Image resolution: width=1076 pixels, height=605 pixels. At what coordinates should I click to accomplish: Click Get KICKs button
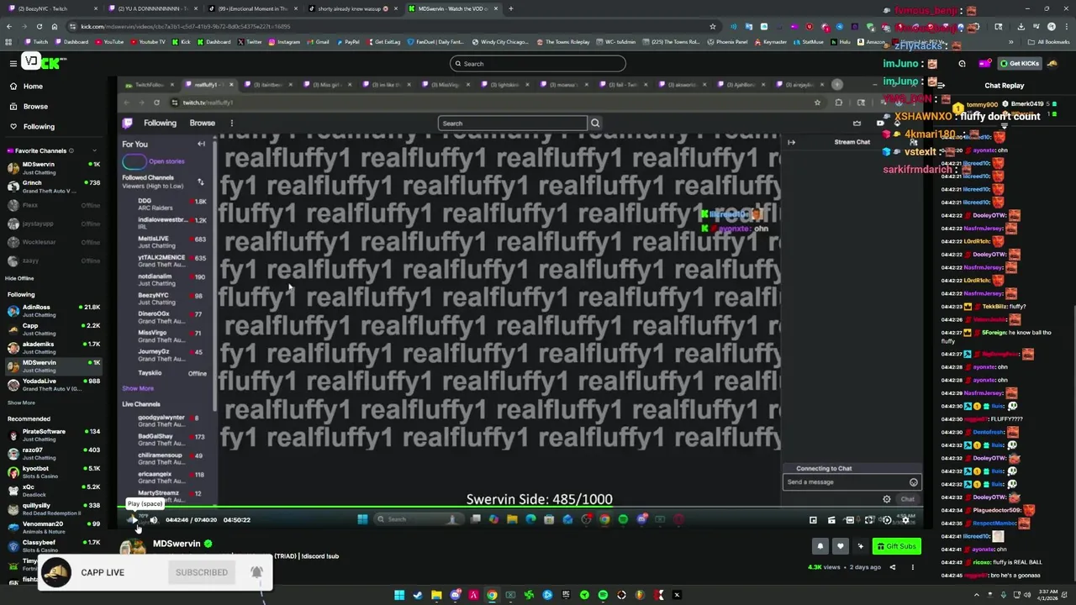(x=1020, y=64)
